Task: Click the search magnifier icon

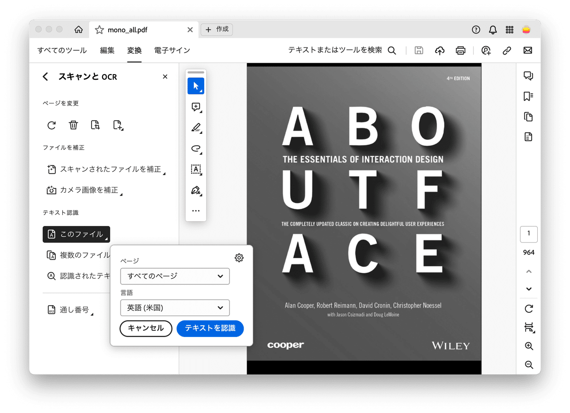Action: 392,50
